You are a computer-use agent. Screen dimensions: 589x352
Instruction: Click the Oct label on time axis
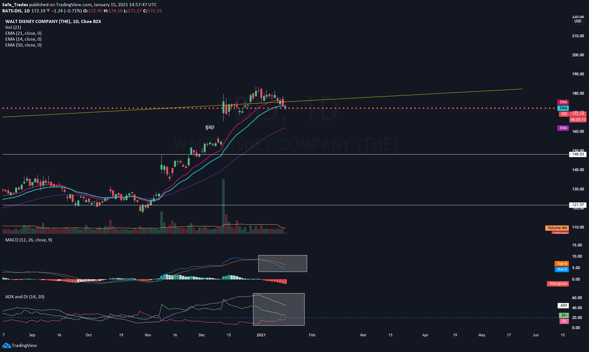pos(89,335)
